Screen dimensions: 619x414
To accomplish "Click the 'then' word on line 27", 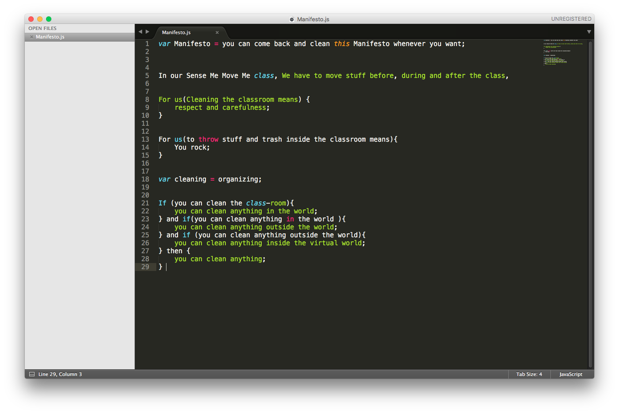I will click(x=174, y=251).
